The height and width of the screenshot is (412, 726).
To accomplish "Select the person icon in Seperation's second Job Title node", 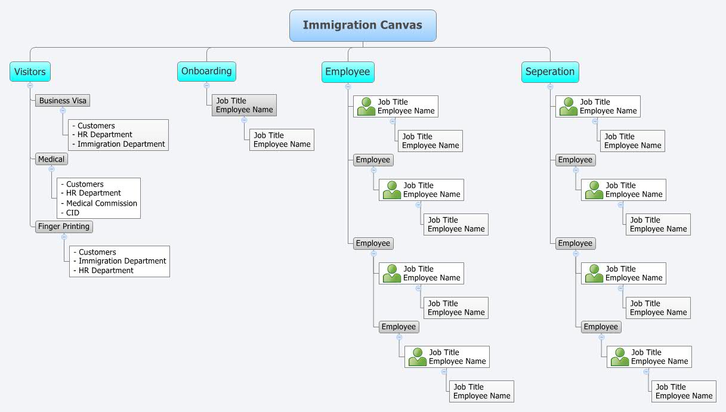I will click(x=593, y=189).
